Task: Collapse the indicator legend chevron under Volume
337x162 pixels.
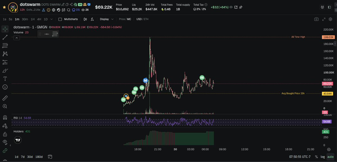Action: (x=17, y=38)
